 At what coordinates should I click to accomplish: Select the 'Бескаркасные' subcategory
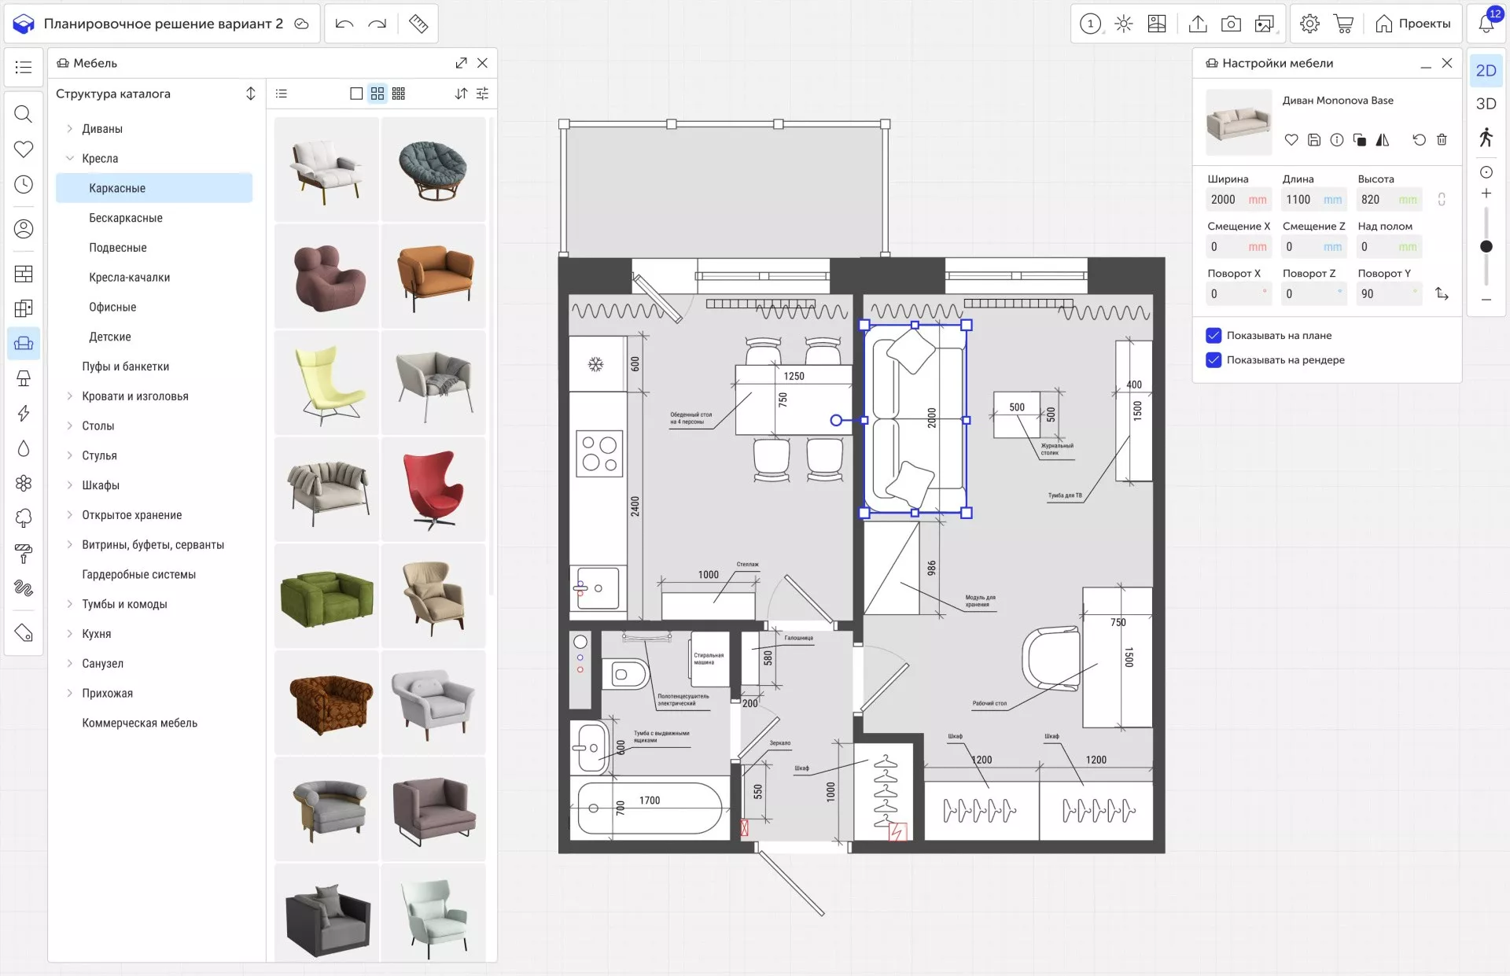(x=126, y=218)
